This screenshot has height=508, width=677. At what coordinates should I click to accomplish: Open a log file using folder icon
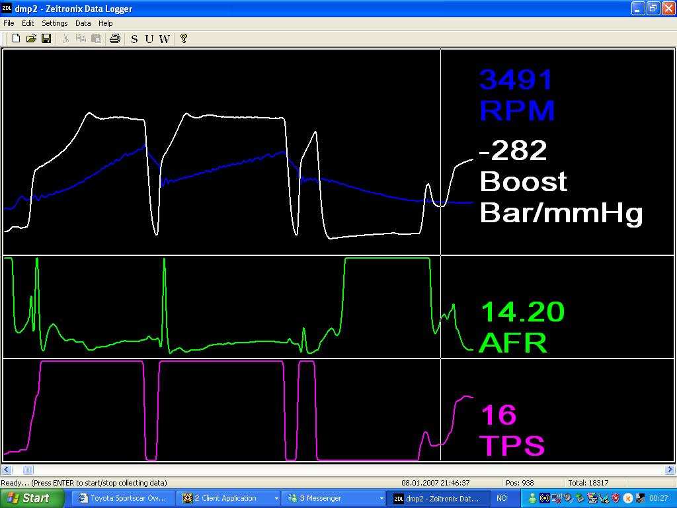pyautogui.click(x=31, y=38)
